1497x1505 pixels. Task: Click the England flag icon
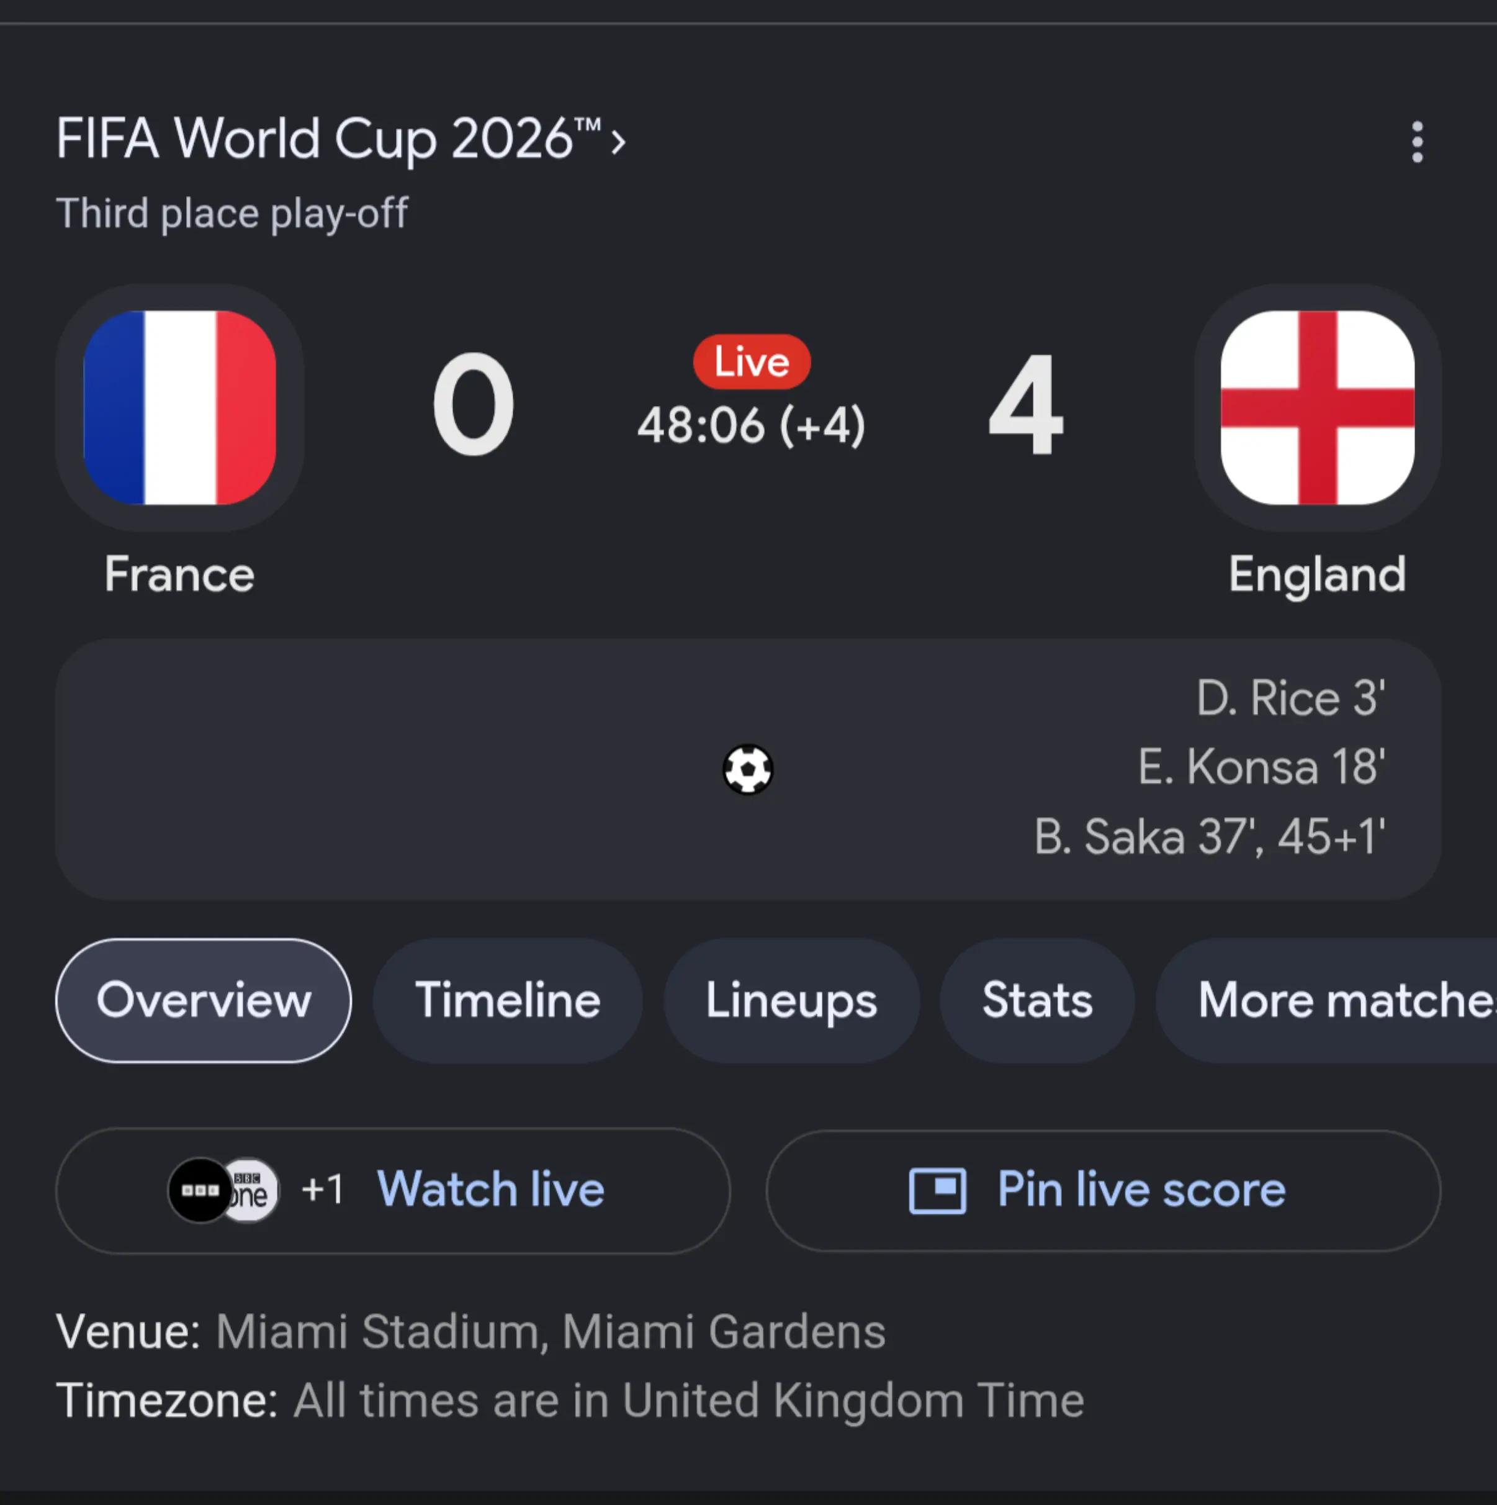1317,407
